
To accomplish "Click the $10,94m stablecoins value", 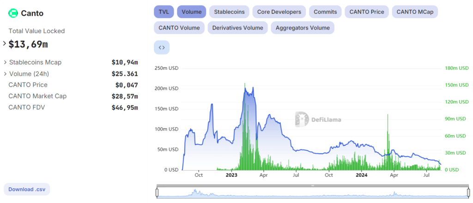I will (125, 62).
